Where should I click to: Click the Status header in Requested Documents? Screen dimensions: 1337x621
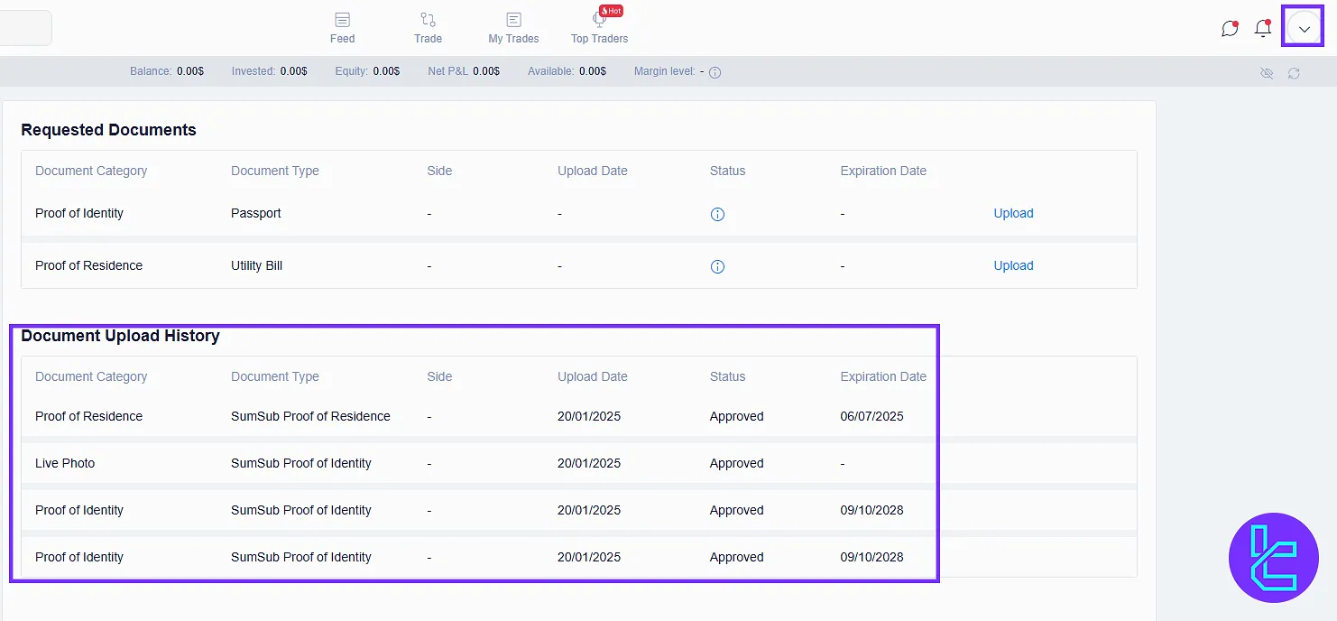pyautogui.click(x=727, y=171)
